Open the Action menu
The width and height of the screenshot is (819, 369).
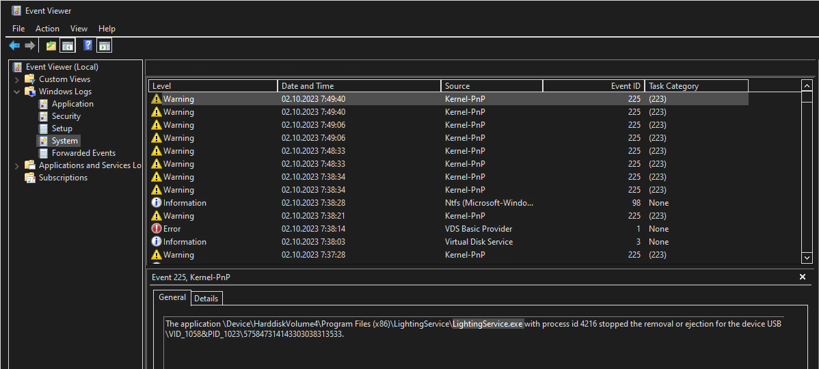(x=47, y=29)
